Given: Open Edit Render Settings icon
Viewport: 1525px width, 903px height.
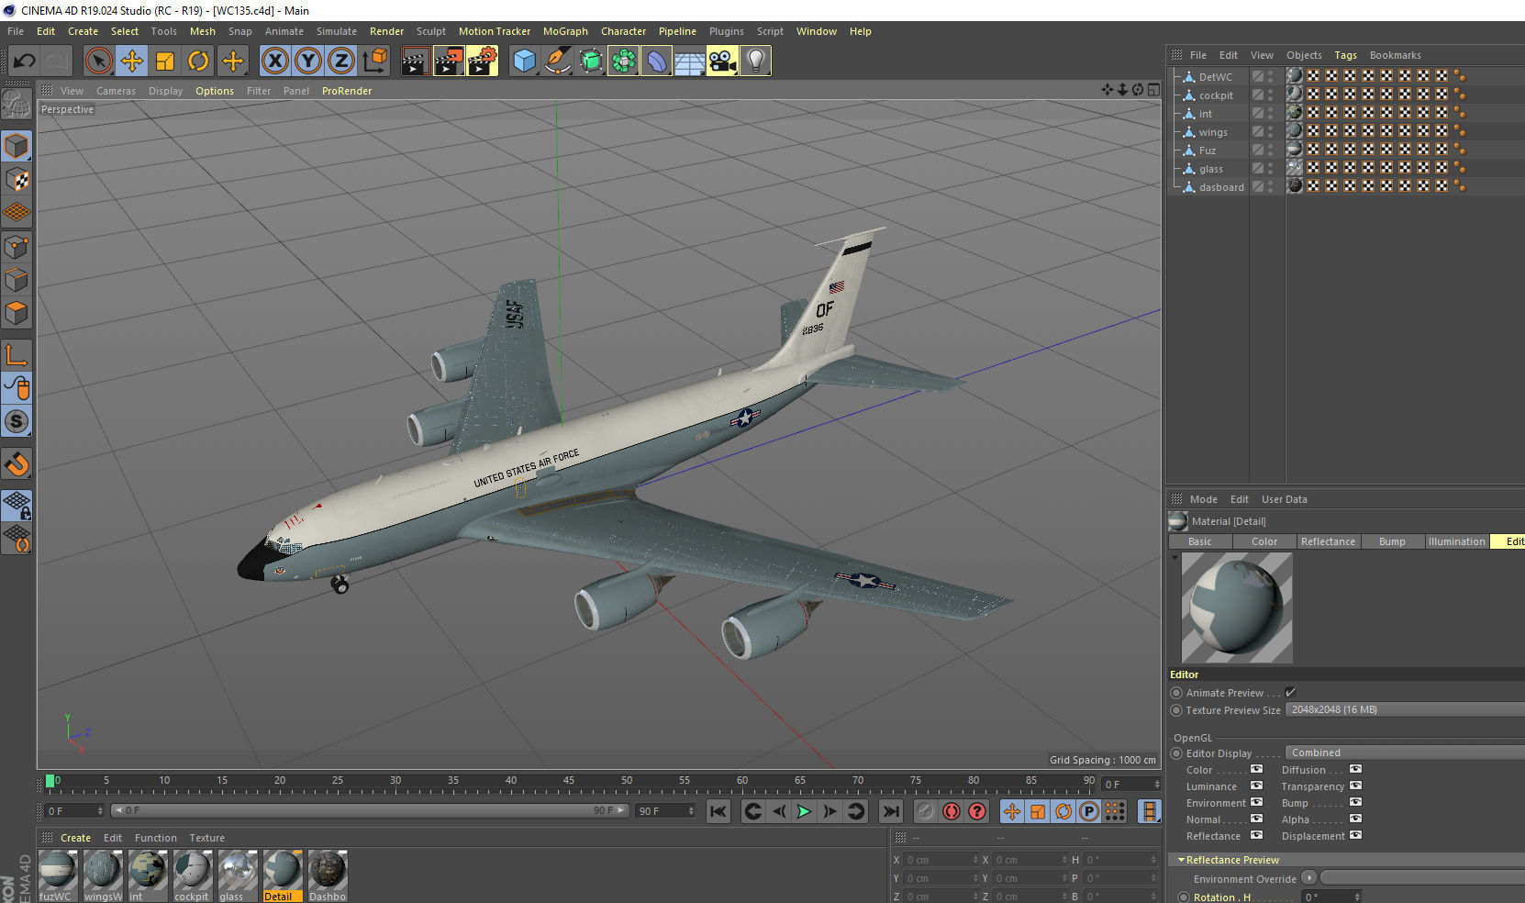Looking at the screenshot, I should click(483, 61).
